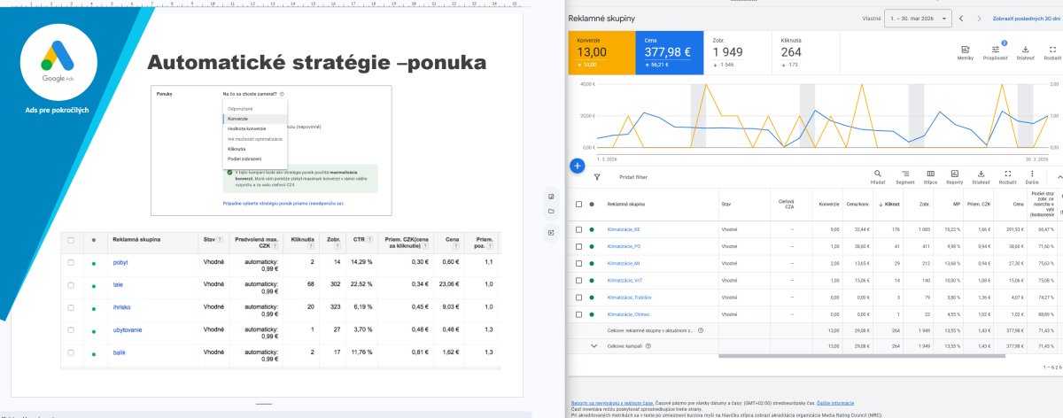The width and height of the screenshot is (1063, 418).
Task: Tick the checkbox for Klimatizácie_KE row
Action: click(578, 229)
